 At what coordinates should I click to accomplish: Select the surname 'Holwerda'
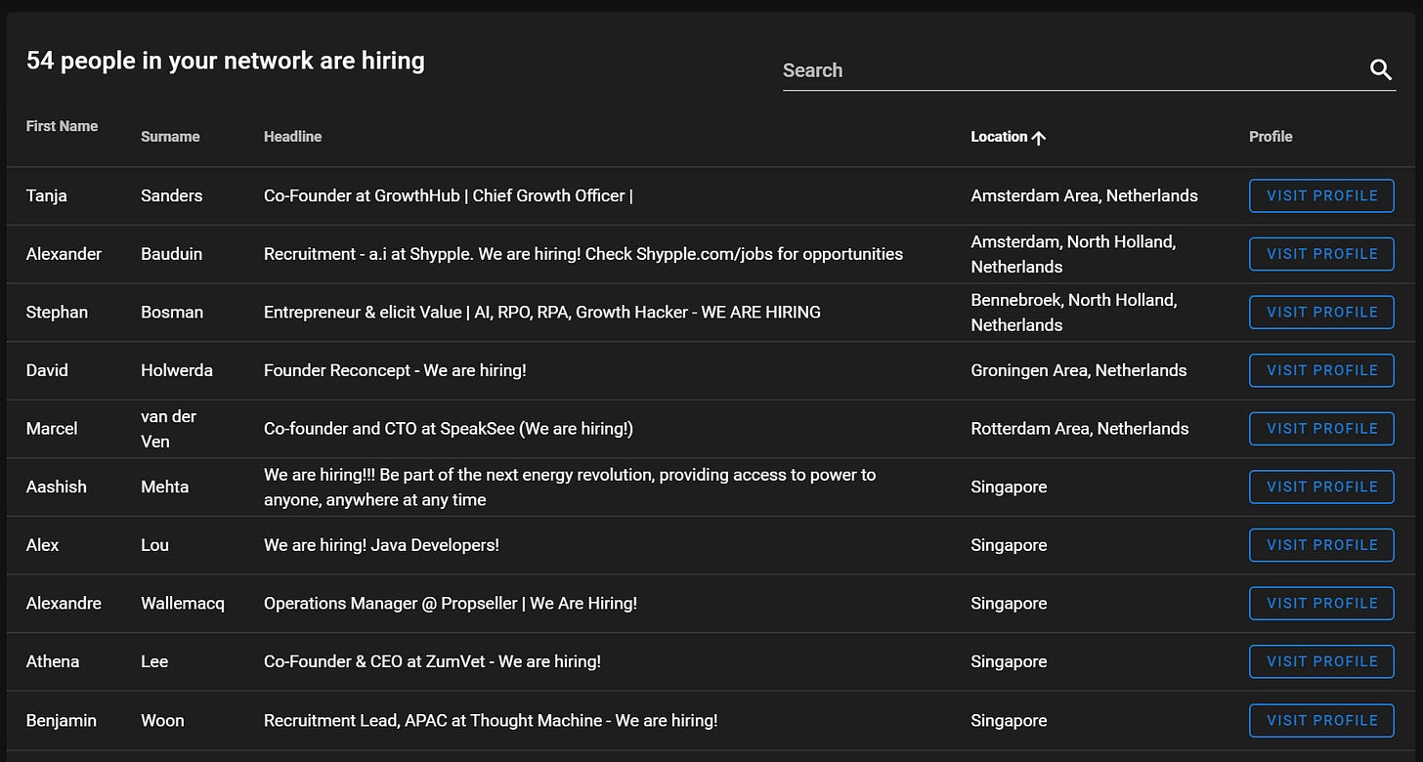point(177,370)
